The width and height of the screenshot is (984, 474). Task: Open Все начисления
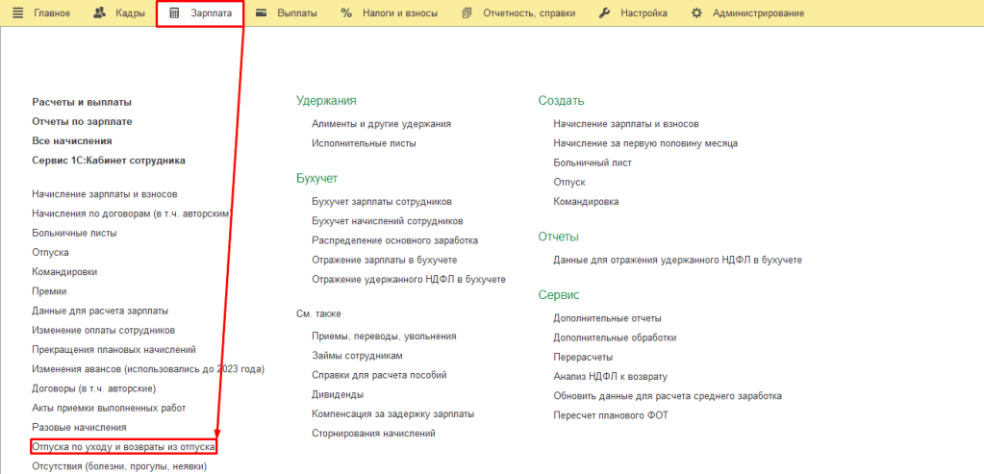point(71,141)
